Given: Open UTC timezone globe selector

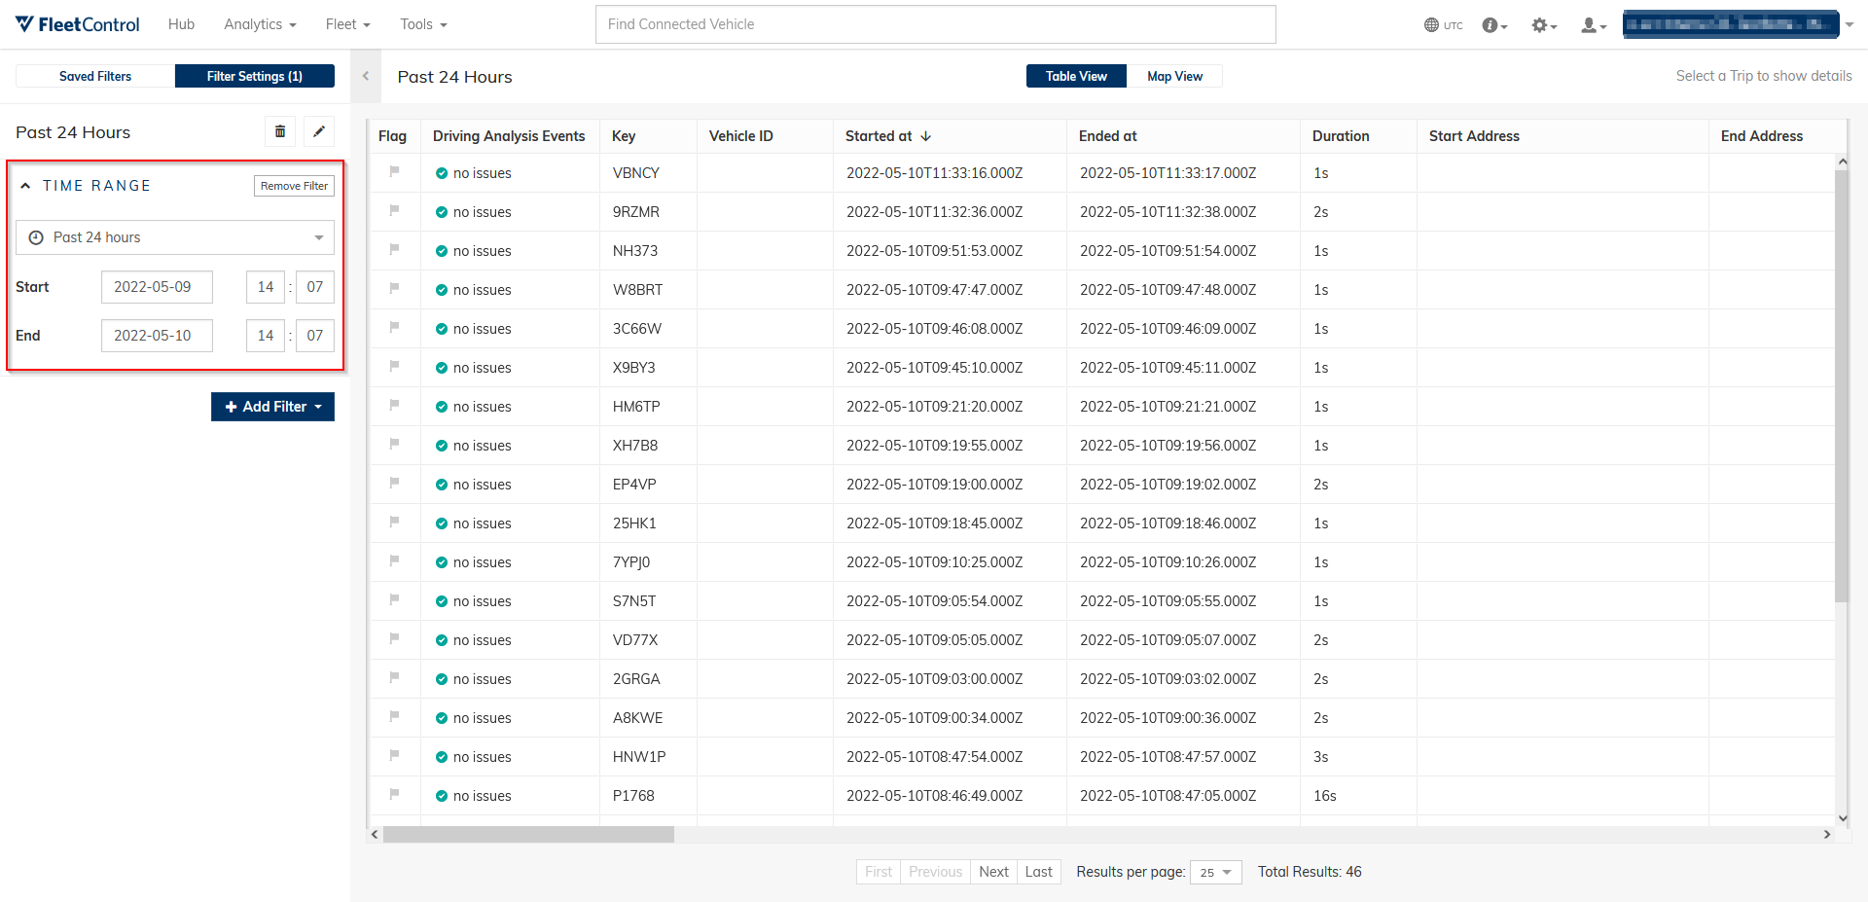Looking at the screenshot, I should click(1443, 25).
